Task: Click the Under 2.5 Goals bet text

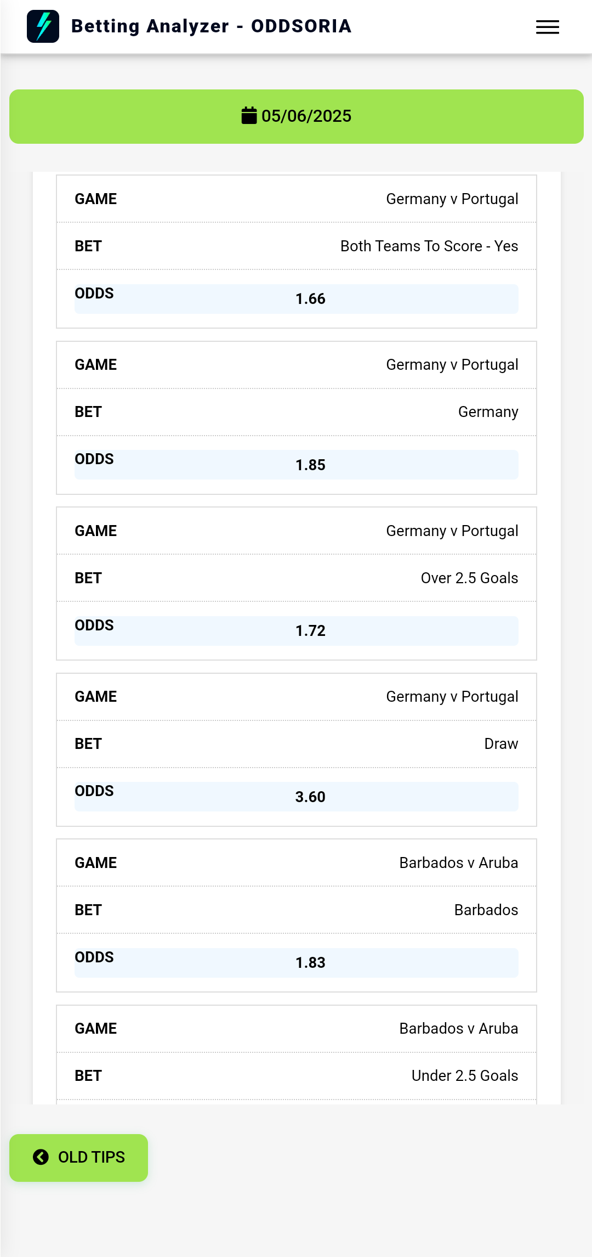Action: pyautogui.click(x=465, y=1076)
